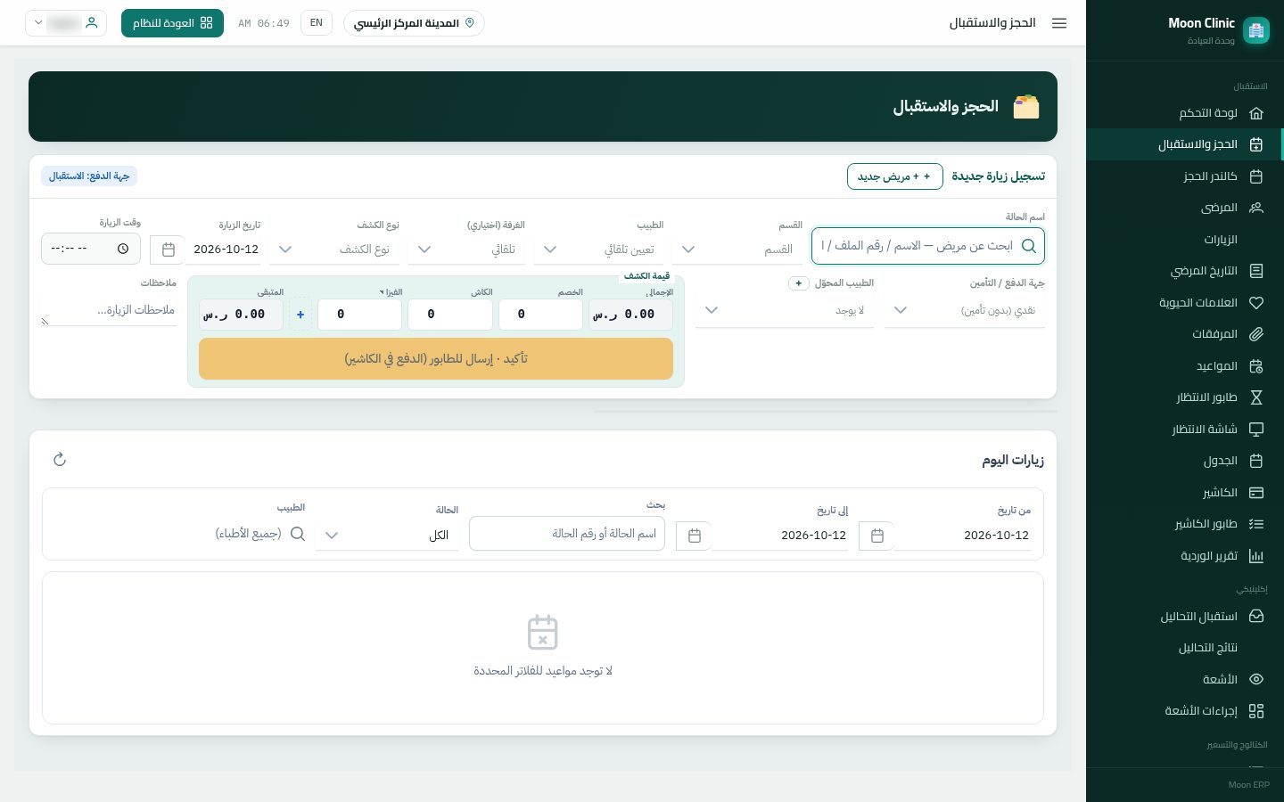Click the الفيزا visa amount field
The image size is (1284, 802).
click(x=359, y=315)
